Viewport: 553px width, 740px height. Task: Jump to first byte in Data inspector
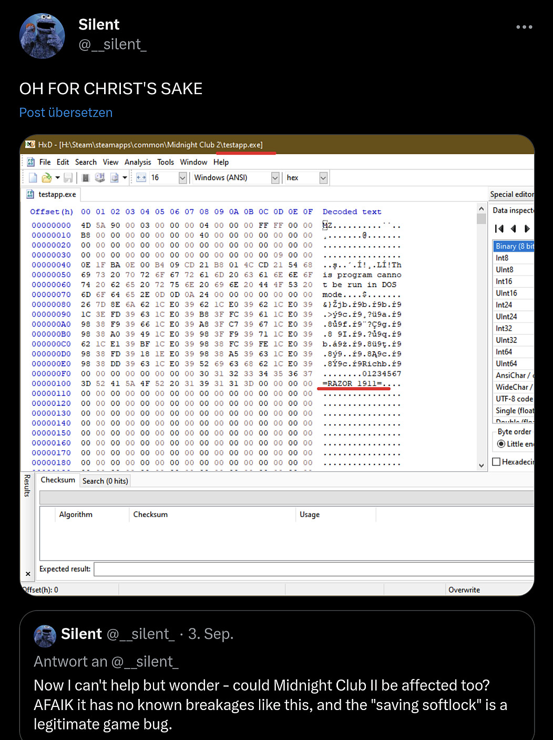tap(499, 228)
